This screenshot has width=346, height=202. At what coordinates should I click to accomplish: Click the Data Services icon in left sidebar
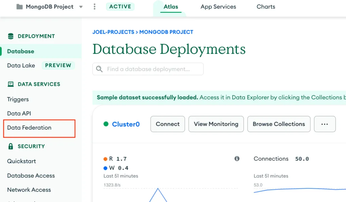coord(10,84)
